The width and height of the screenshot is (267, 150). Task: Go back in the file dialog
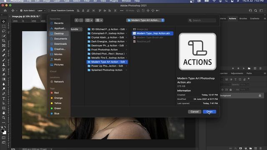(76, 20)
